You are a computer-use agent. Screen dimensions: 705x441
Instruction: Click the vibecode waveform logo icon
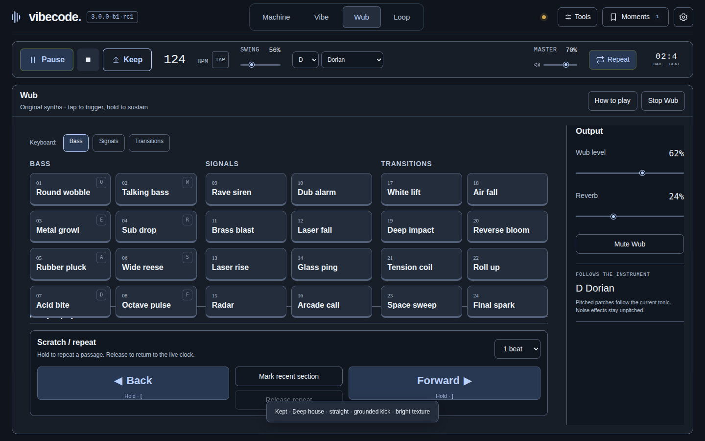click(16, 17)
